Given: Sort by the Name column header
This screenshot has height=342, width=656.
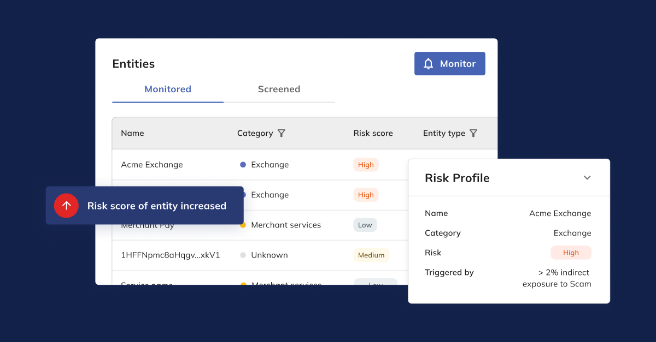Looking at the screenshot, I should (x=132, y=133).
